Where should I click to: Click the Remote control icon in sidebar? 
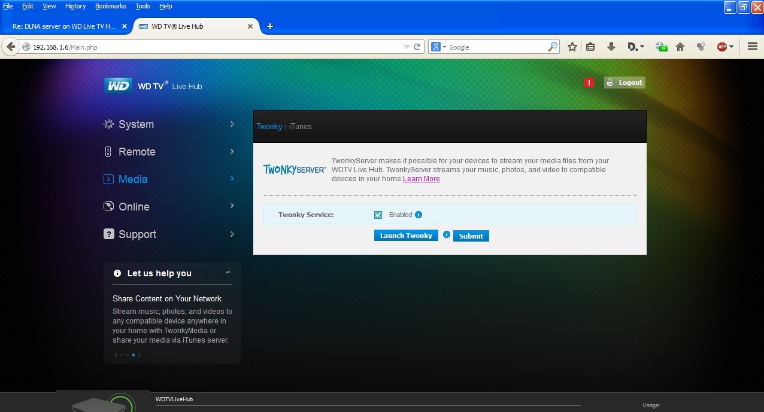tap(108, 152)
